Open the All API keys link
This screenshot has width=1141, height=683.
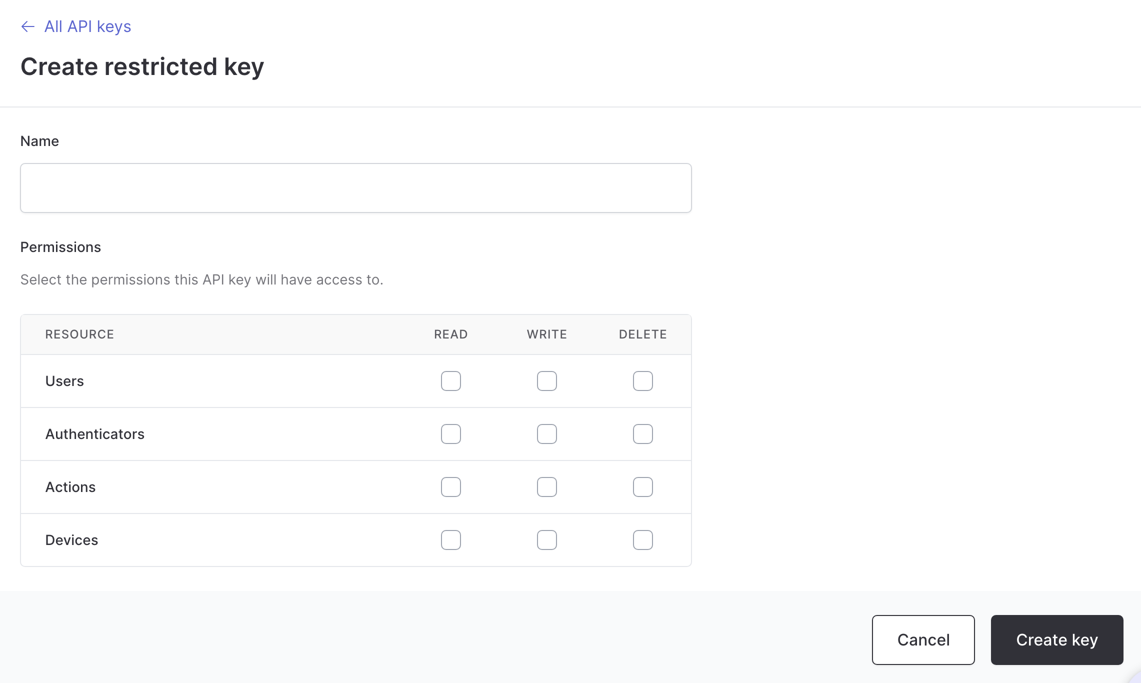pyautogui.click(x=87, y=26)
